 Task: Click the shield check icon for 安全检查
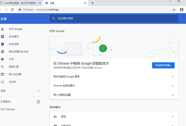[x=2, y=44]
